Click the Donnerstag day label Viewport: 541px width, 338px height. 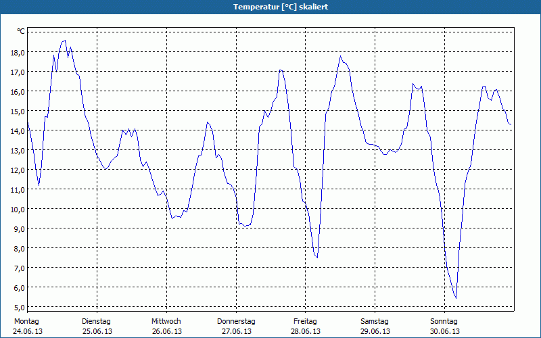click(x=236, y=322)
